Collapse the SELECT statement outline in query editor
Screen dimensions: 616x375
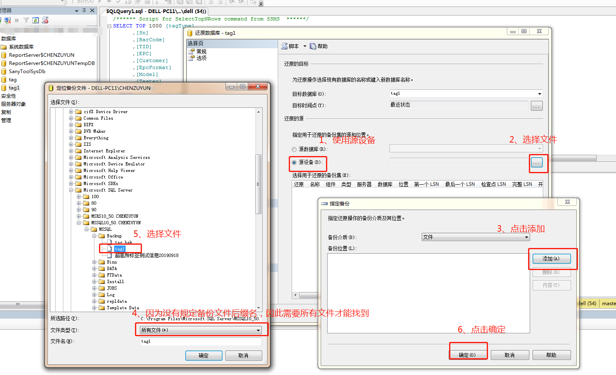tap(110, 26)
